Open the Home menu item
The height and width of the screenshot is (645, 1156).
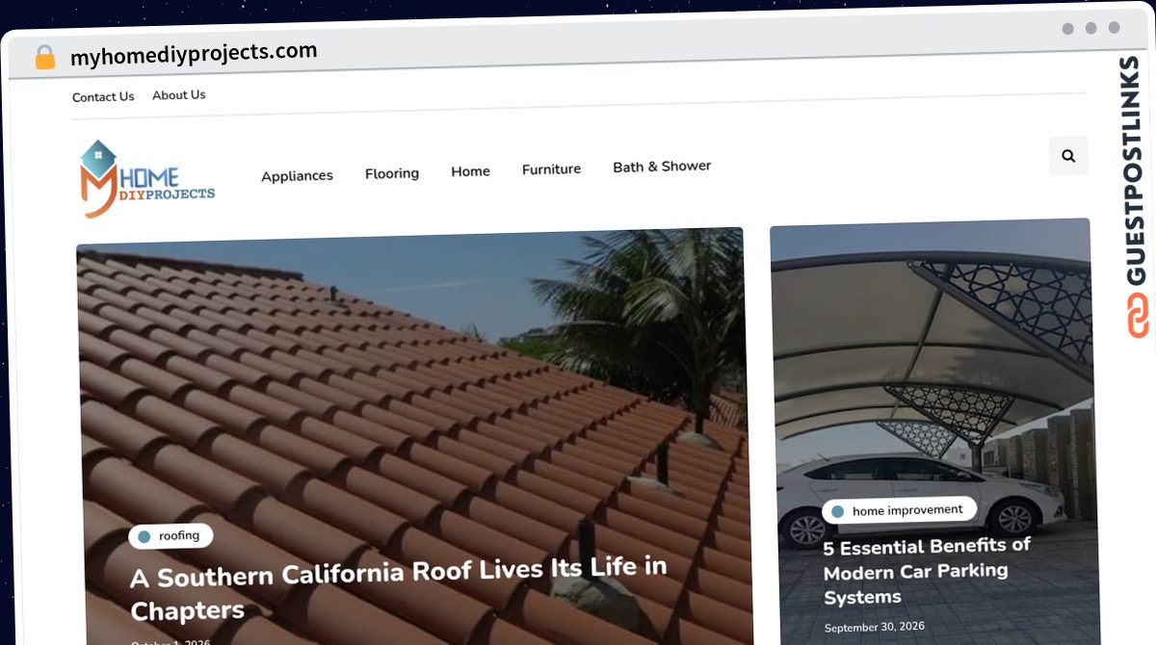click(470, 171)
